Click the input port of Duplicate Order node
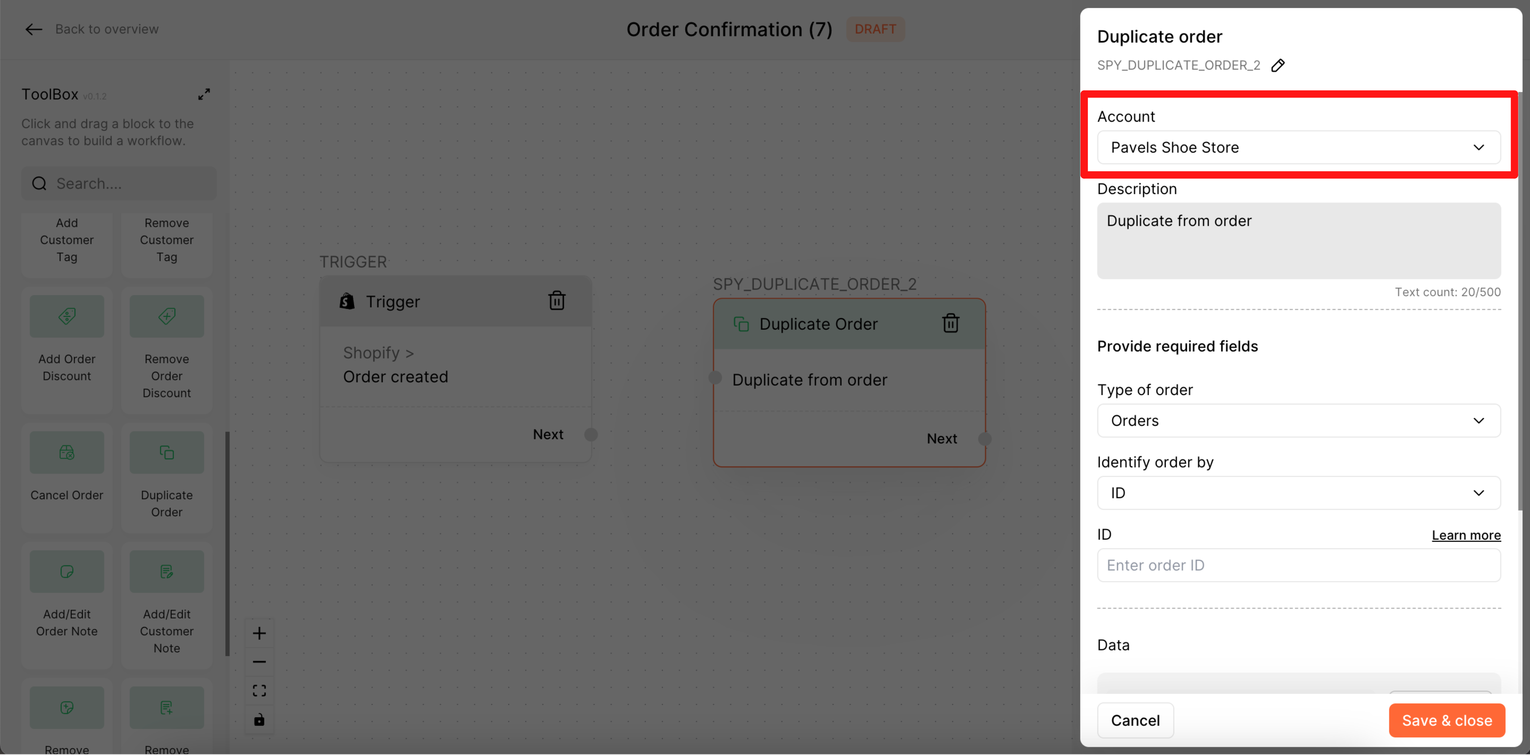1530x755 pixels. pyautogui.click(x=715, y=378)
